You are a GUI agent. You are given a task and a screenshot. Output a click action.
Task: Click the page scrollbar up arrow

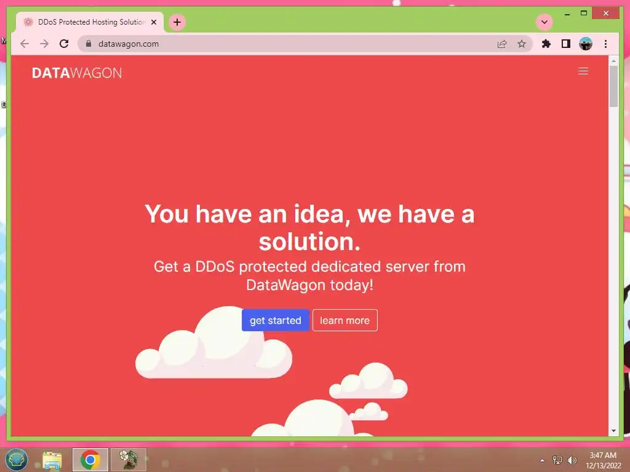click(613, 61)
